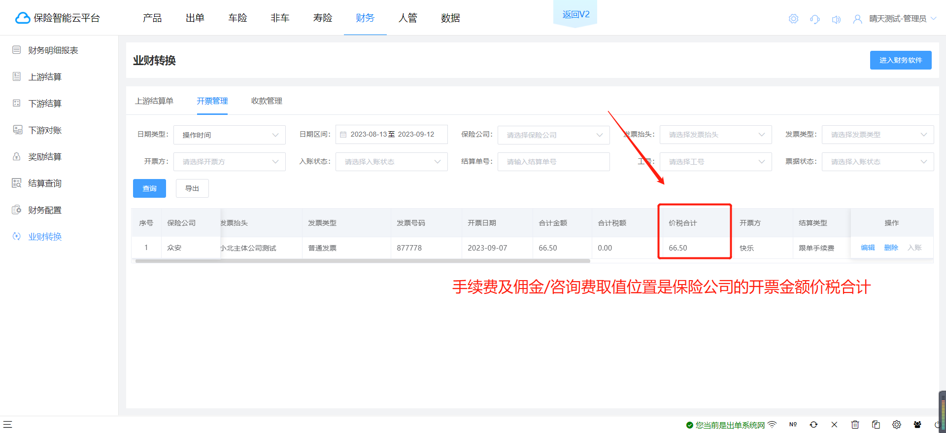Viewport: 946px width, 433px height.
Task: Click the 价税合计 column header
Action: pyautogui.click(x=683, y=223)
